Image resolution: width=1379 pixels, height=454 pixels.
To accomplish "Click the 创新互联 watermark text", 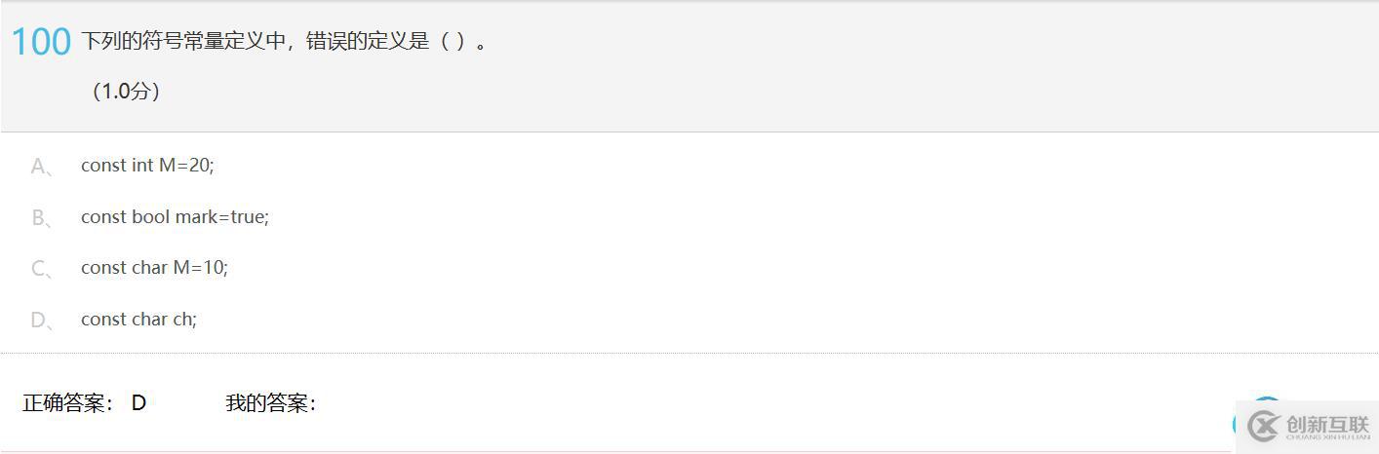I will coord(1327,425).
